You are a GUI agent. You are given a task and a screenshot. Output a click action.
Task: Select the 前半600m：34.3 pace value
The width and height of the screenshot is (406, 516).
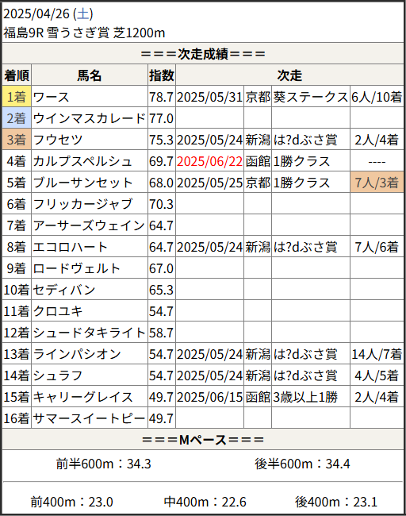click(104, 464)
